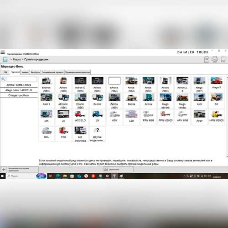Viewport: 228px width, 228px height.
Task: Switch to the Унимог tab
Action: point(25,72)
